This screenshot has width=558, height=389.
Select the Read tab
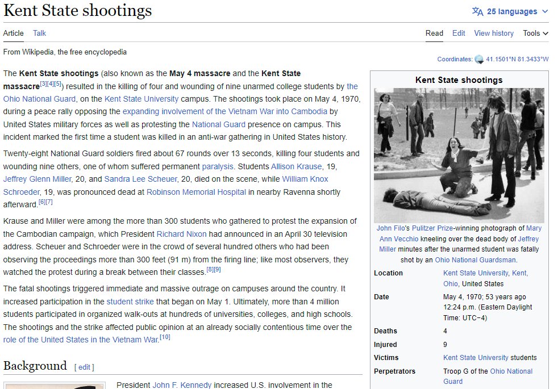coord(434,33)
